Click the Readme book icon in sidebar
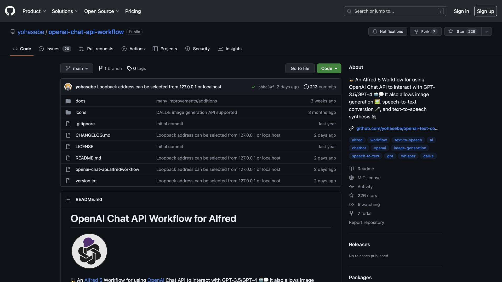This screenshot has height=282, width=502. coord(351,168)
